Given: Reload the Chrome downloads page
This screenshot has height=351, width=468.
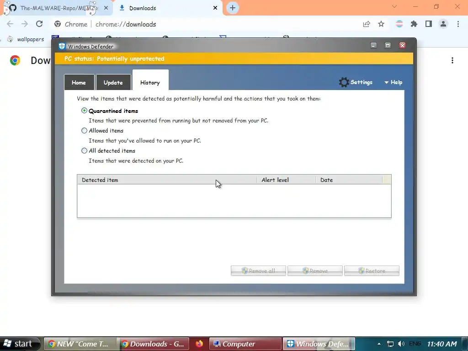Looking at the screenshot, I should (39, 24).
